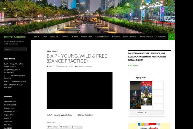Viewport: 193px width, 129px height.
Task: Open the Kpop Info Pinterest widget title
Action: tap(141, 77)
